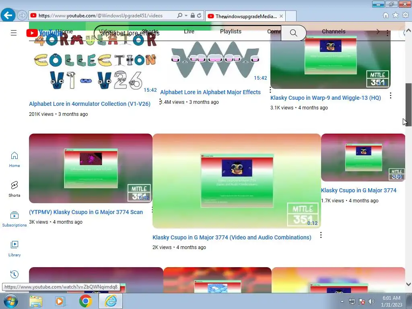Launch Windows Media Player from taskbar
The height and width of the screenshot is (309, 412).
(x=60, y=301)
